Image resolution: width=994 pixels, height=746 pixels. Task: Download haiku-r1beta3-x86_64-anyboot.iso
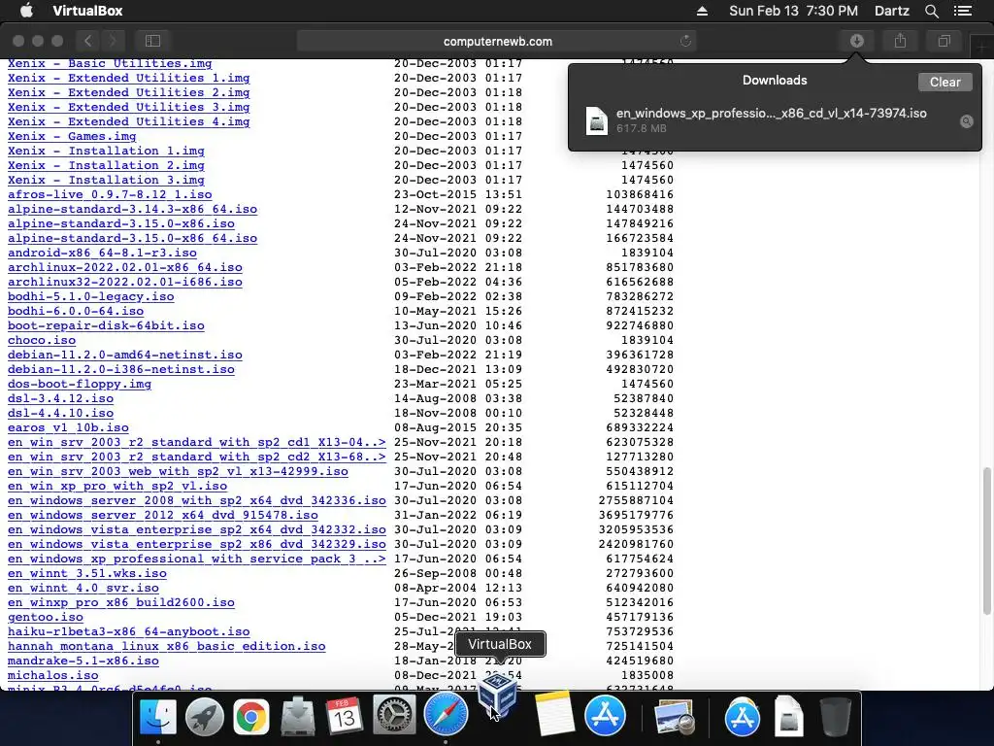(x=129, y=632)
